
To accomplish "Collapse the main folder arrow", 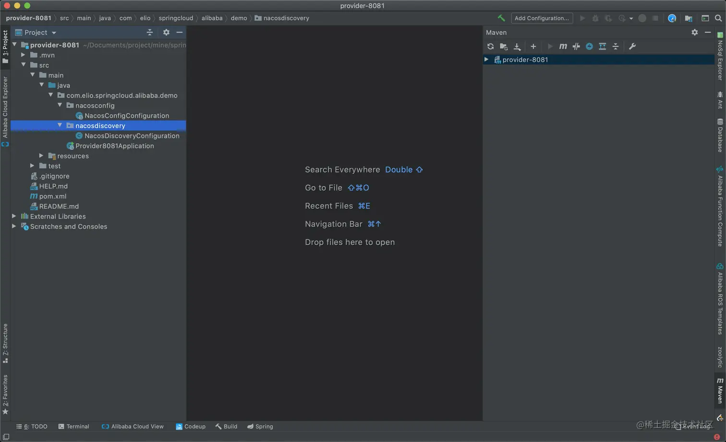I will click(x=33, y=75).
